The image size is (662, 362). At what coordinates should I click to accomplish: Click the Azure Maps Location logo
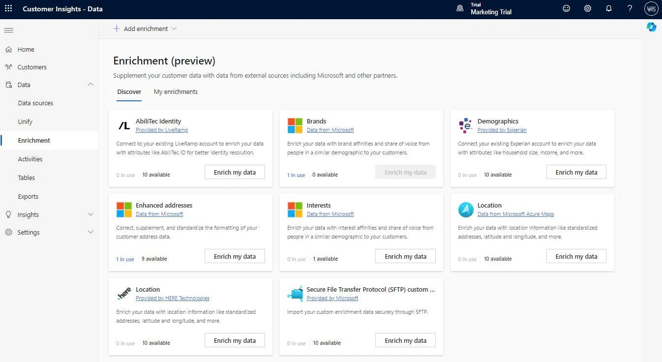(466, 210)
